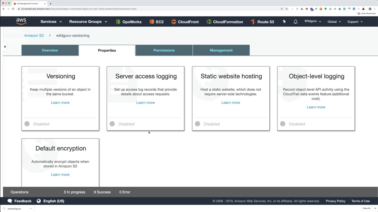Switch to the Permissions tab
Viewport: 378px width, 212px height.
(164, 50)
